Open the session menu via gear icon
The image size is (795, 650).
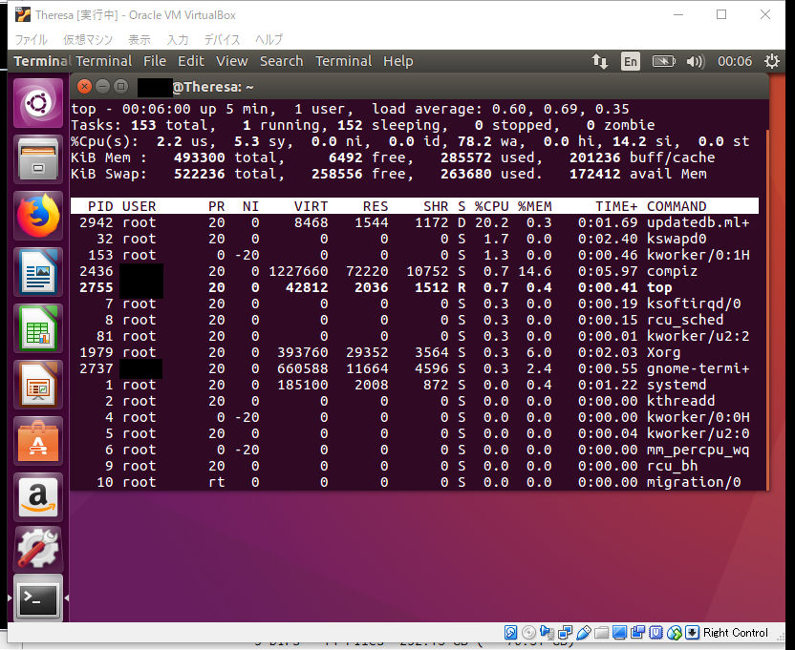click(772, 60)
